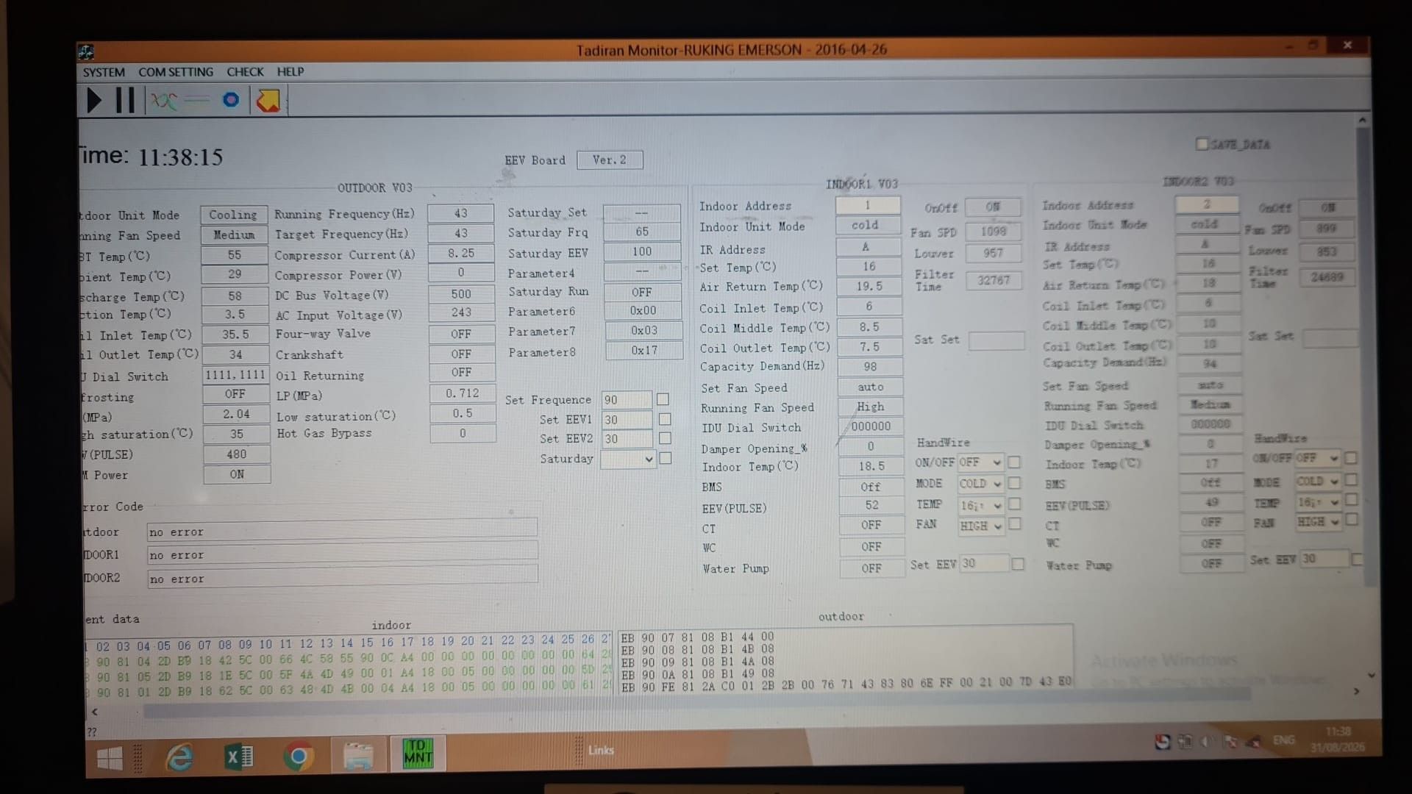Screen dimensions: 1412x794
Task: Click the INDOOR1 EEV(PULSE) value 52
Action: [871, 505]
